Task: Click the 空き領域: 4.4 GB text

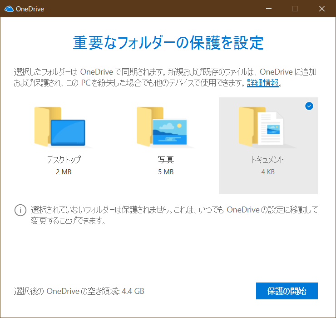Action: [116, 291]
